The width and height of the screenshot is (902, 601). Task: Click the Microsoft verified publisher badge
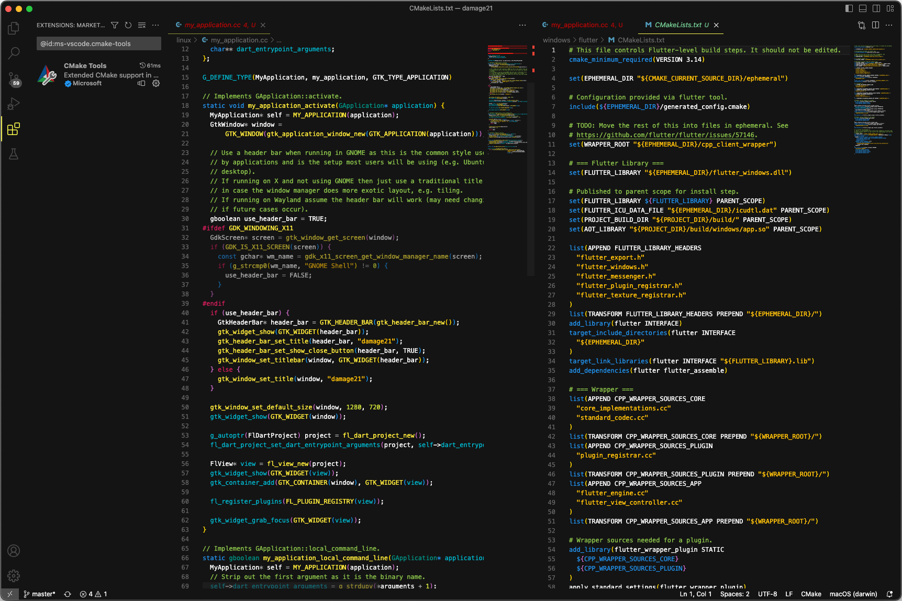pos(68,83)
